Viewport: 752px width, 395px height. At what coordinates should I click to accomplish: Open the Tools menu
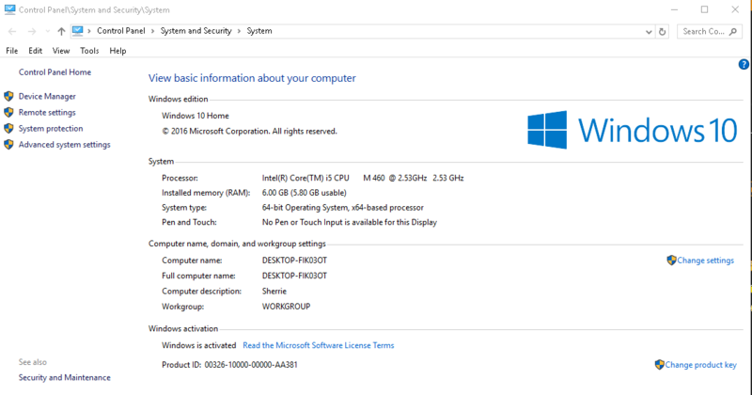(89, 51)
